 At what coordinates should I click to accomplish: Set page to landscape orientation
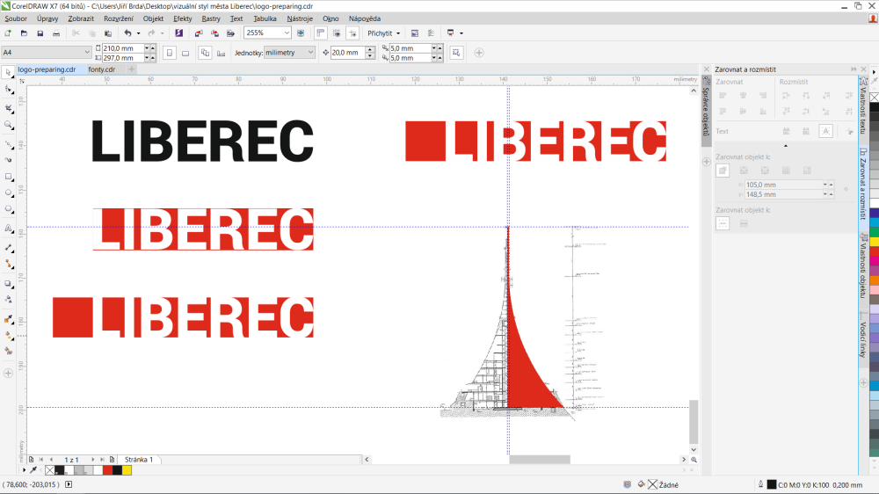click(185, 53)
